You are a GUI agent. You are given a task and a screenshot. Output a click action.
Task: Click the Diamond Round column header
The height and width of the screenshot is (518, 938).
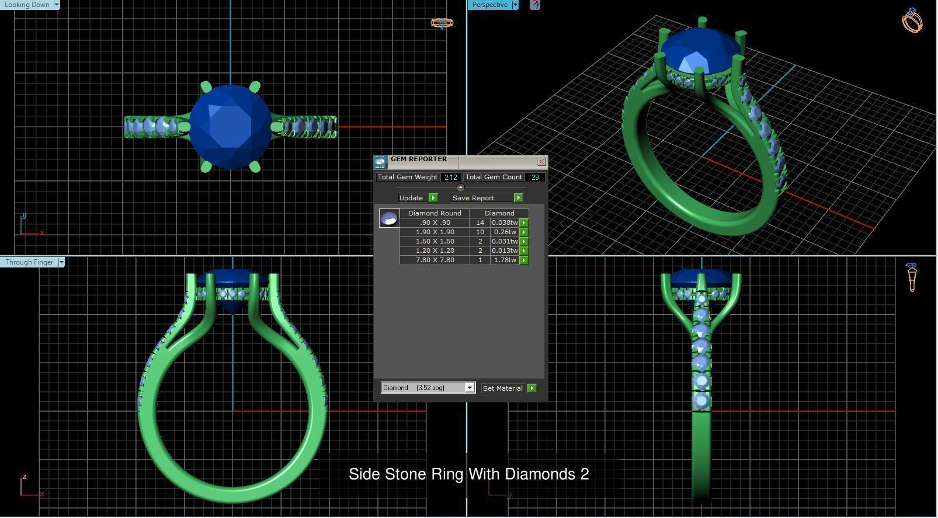point(435,213)
